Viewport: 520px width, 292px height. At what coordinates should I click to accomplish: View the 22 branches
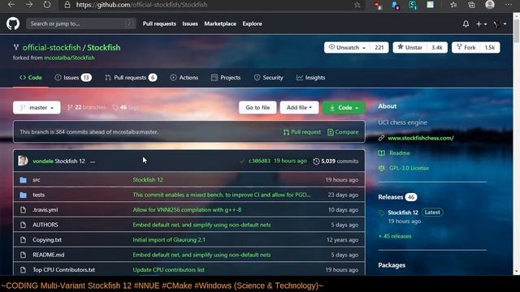[86, 107]
